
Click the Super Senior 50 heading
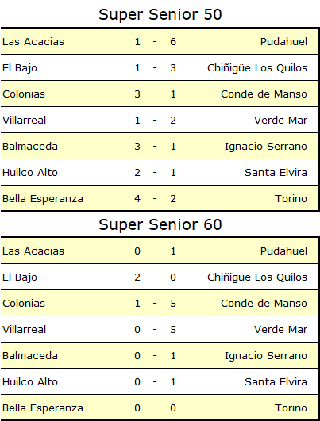pos(160,14)
